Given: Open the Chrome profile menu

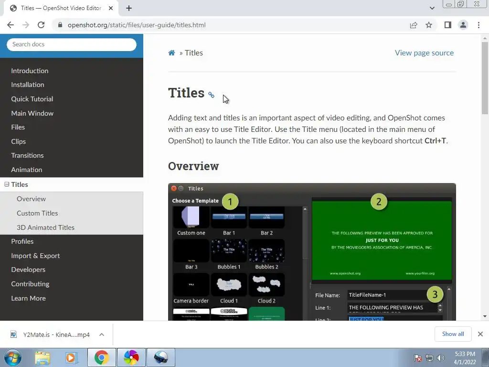Looking at the screenshot, I should (x=463, y=25).
